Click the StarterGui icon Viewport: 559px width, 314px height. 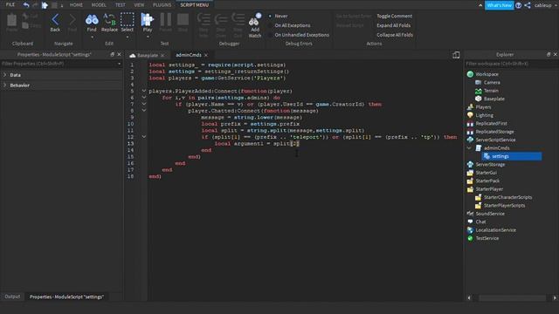point(470,173)
